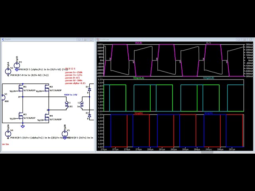This screenshot has height=191, width=255.
Task: Click the SI7336ADP label next to M1
Action: [x=29, y=90]
